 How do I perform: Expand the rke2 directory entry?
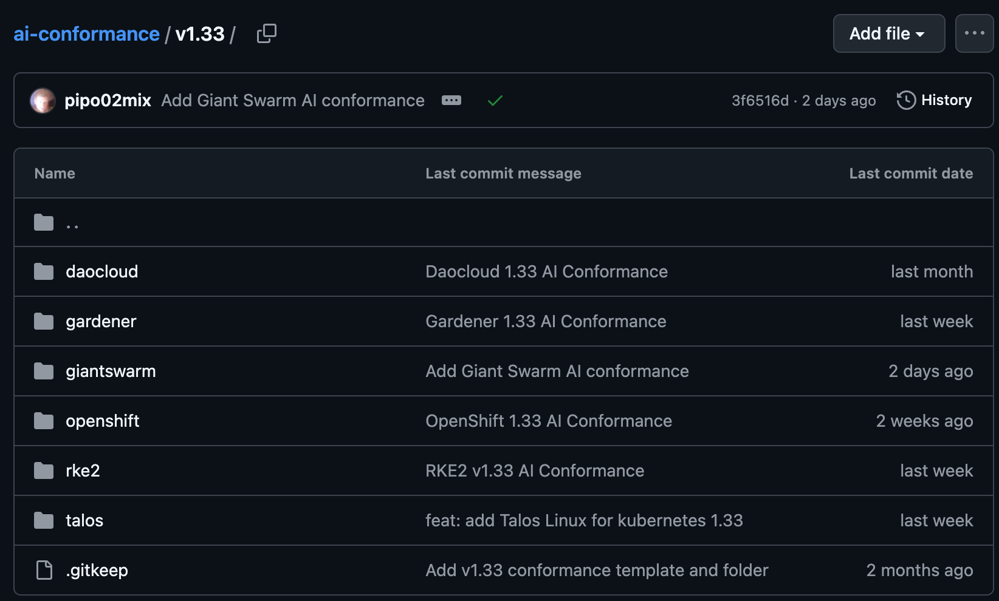click(x=83, y=470)
